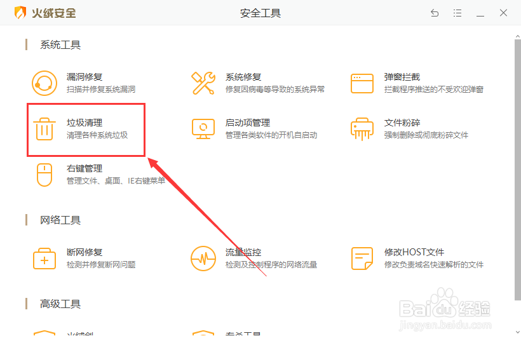This screenshot has width=521, height=343.
Task: Open the 断网修复 first-aid kit icon
Action: (44, 259)
